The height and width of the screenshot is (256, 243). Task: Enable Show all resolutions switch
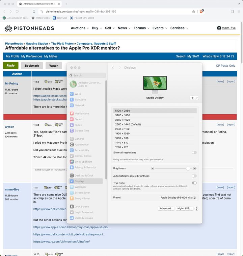[x=194, y=153]
